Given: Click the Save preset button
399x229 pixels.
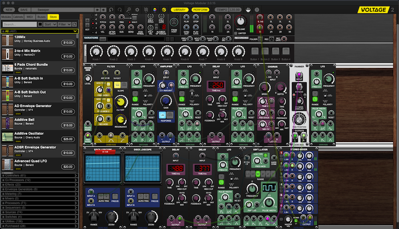Looking at the screenshot, I should 24,9.
